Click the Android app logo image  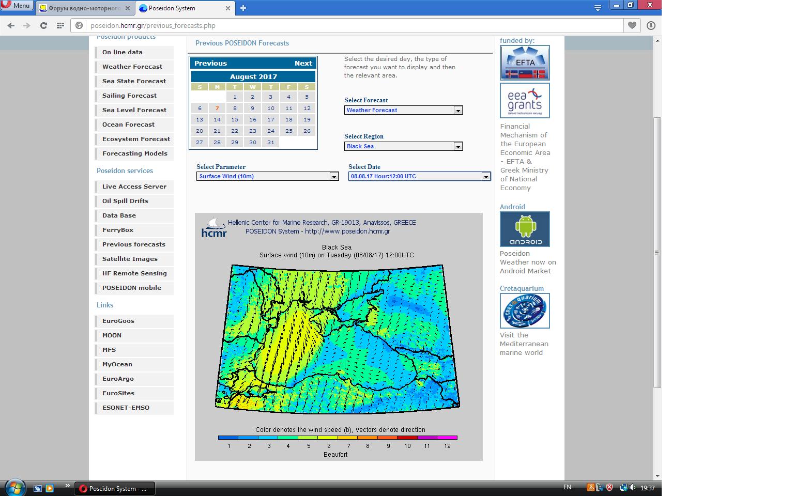[x=525, y=229]
